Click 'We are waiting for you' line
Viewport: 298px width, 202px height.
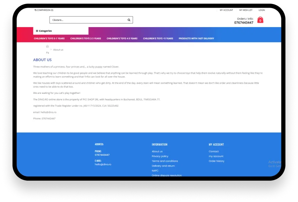click(x=57, y=93)
